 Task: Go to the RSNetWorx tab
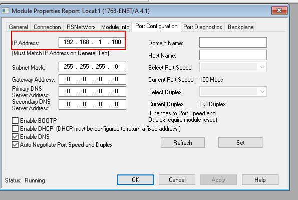(x=81, y=27)
